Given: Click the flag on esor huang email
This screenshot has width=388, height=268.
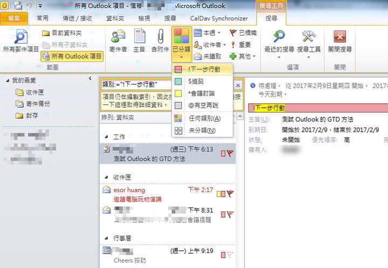Looking at the screenshot, I should click(x=230, y=193).
